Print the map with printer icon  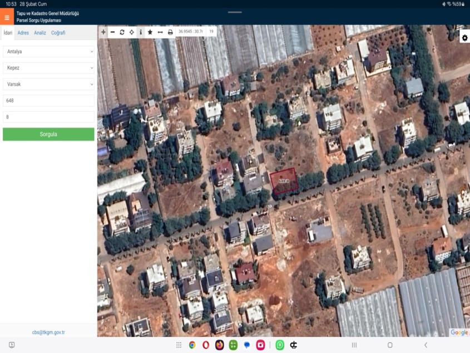point(170,32)
